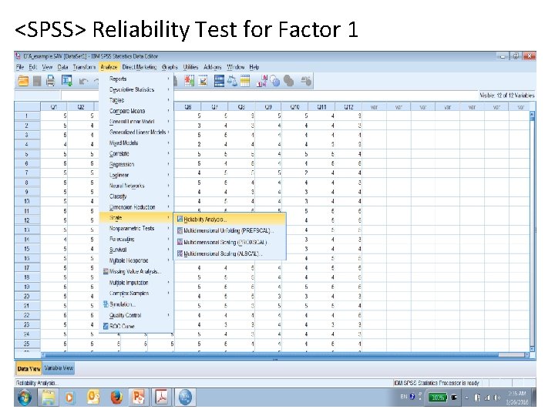The height and width of the screenshot is (416, 555).
Task: Click the Spell Check ABC icon
Action: point(306,82)
